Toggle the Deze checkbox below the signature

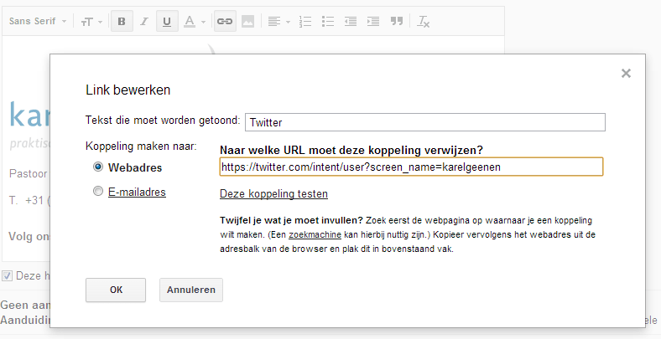pos(7,276)
